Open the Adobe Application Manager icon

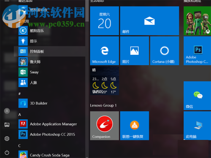23,124
